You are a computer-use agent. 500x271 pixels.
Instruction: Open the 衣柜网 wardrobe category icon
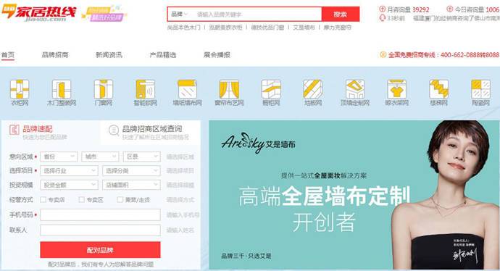(20, 89)
